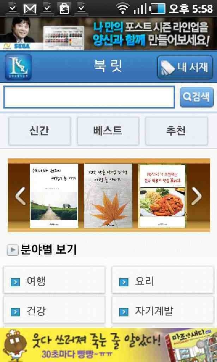The height and width of the screenshot is (362, 217).
Task: Expand the 분야별 보기 triangle icon
Action: click(x=12, y=250)
